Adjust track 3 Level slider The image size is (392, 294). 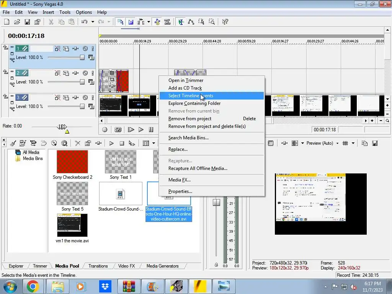pos(82,106)
